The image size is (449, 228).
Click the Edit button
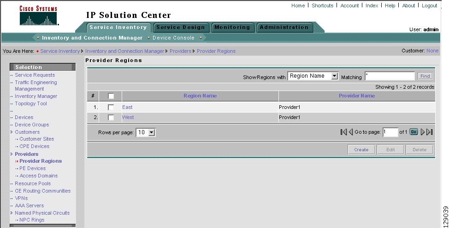click(x=390, y=149)
